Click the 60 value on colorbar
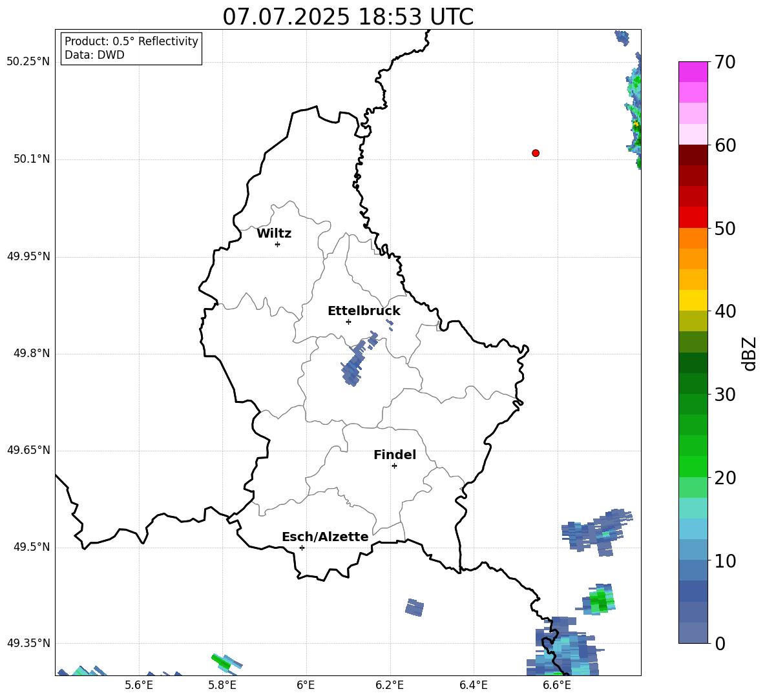 click(724, 145)
